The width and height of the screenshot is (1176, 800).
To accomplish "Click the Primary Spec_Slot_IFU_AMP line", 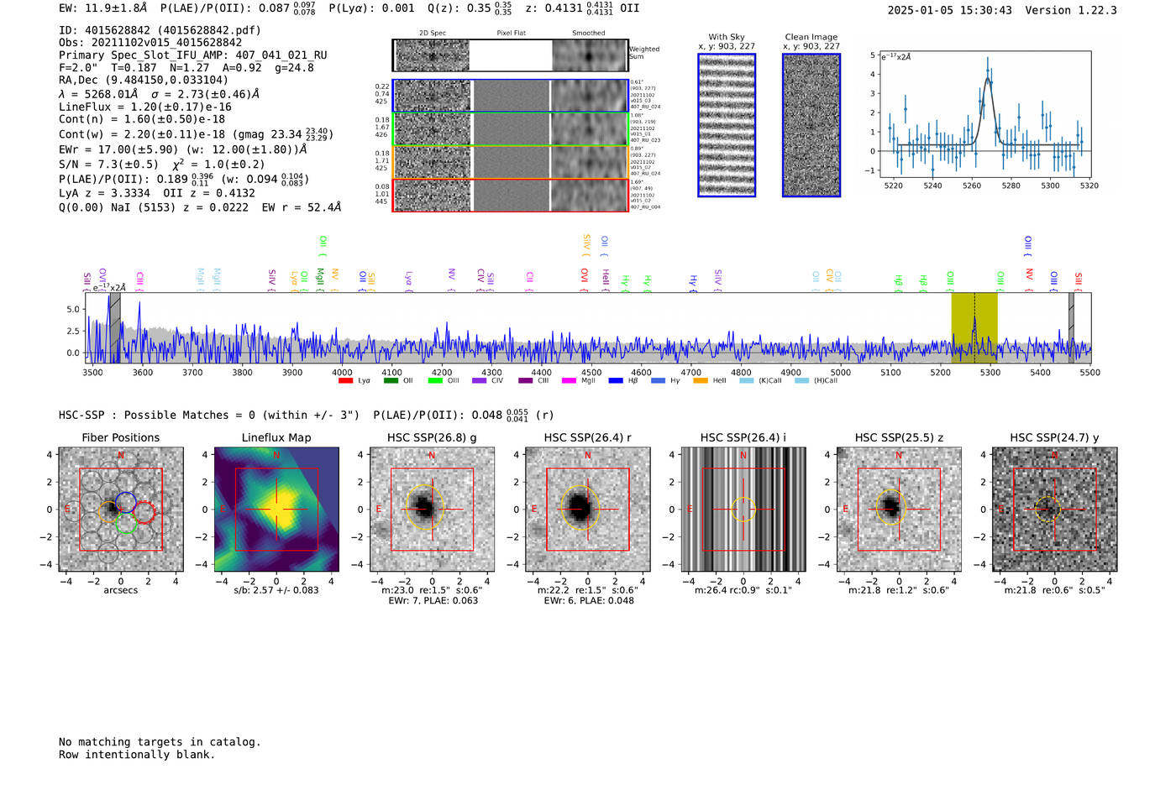I will 193,55.
